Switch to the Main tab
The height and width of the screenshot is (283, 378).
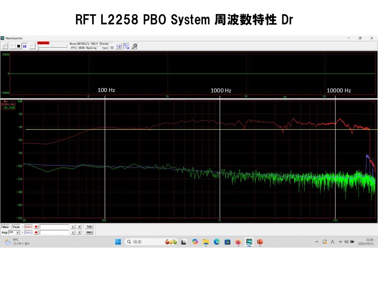pos(6,227)
